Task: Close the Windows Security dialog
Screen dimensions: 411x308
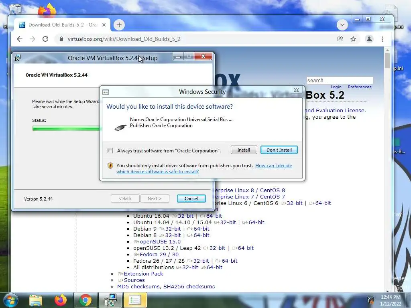Action: [x=296, y=90]
